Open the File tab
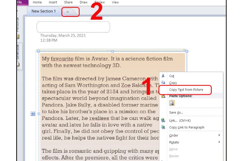This screenshot has width=243, height=161. click(19, 2)
